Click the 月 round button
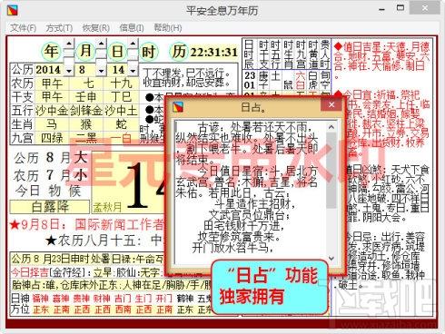This screenshot has width=445, height=334. [85, 51]
